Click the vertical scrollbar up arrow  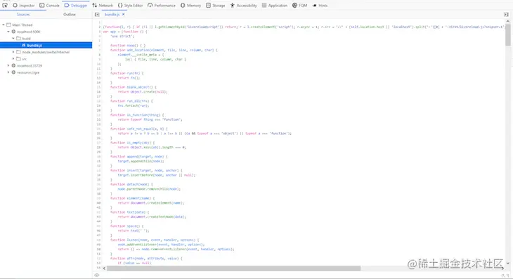(x=507, y=21)
